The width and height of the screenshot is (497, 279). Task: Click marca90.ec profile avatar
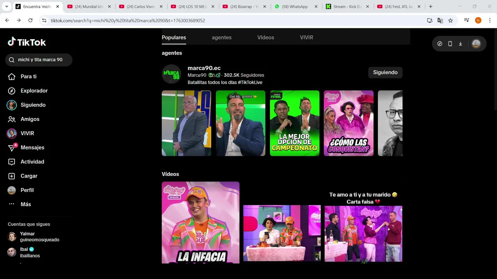point(171,74)
